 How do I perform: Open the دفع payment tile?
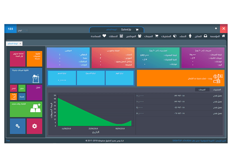tap(22, 88)
